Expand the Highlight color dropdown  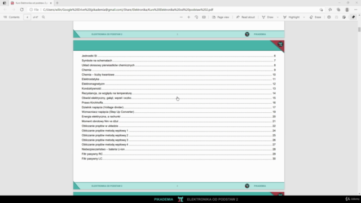click(x=304, y=17)
